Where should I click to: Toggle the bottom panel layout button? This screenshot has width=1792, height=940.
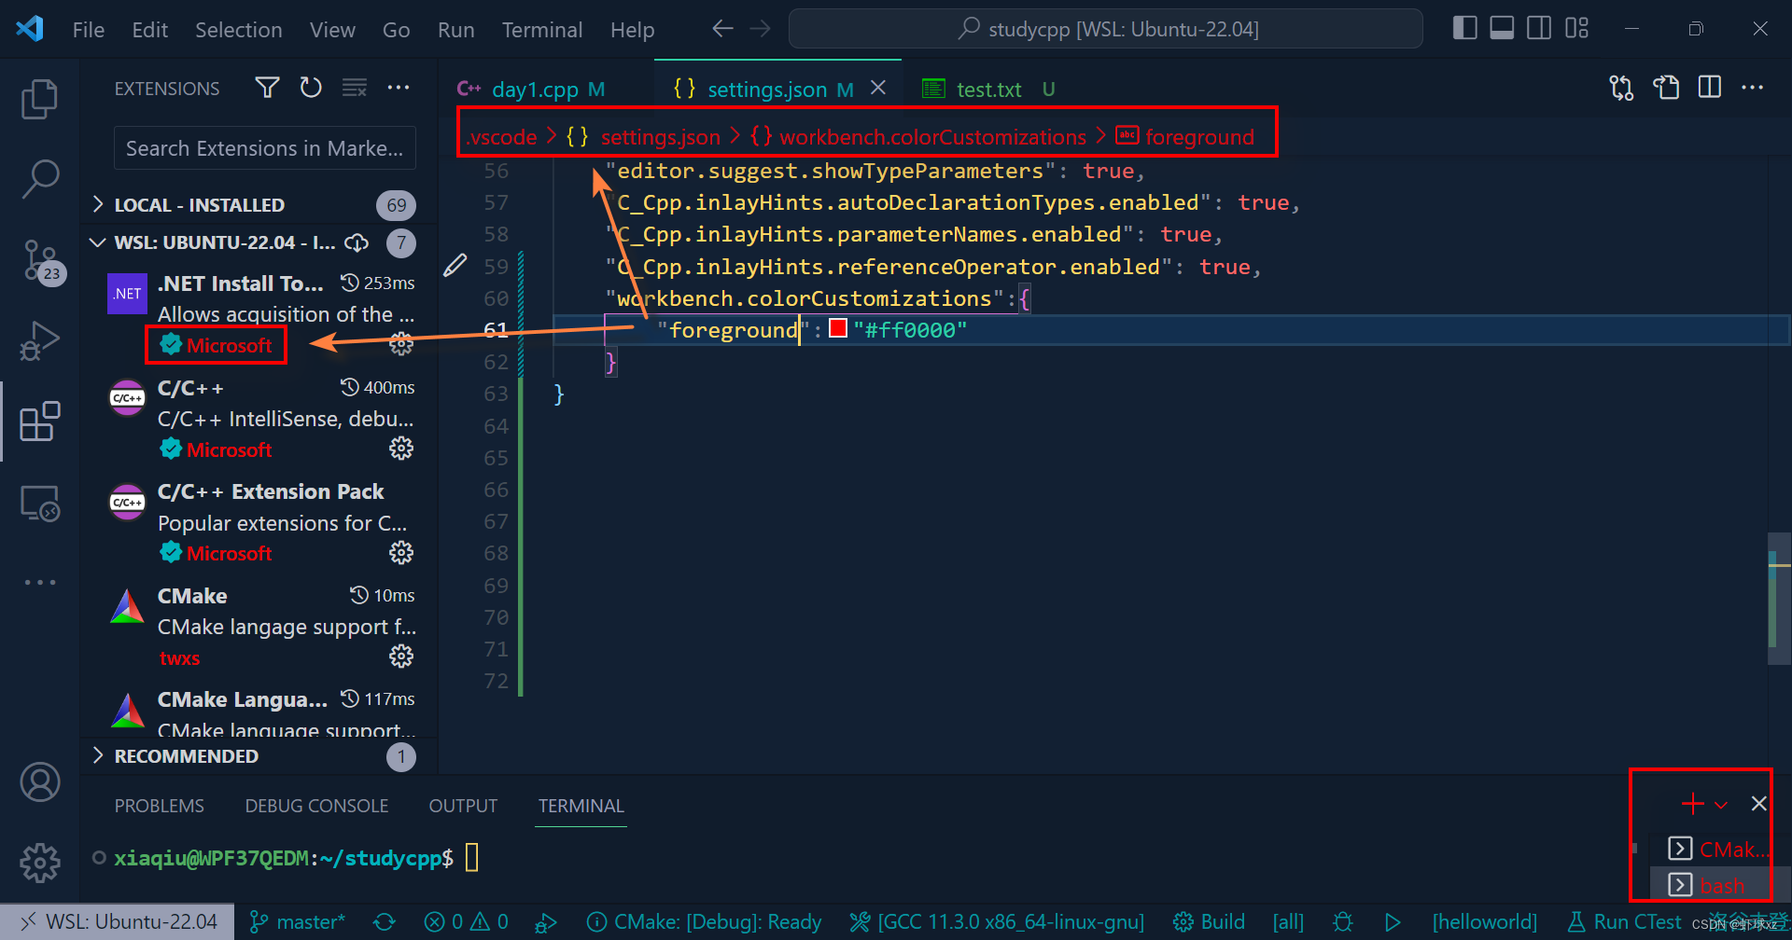tap(1502, 28)
